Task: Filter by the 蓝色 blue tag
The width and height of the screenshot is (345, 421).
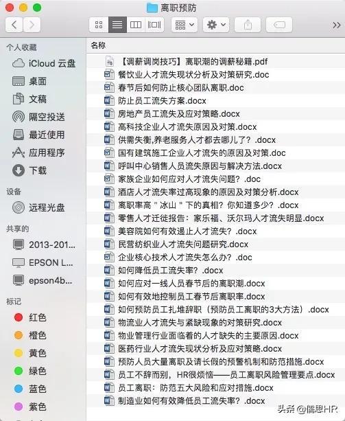Action: click(x=30, y=389)
